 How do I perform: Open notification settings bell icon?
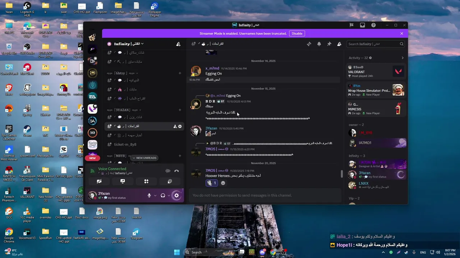[319, 44]
